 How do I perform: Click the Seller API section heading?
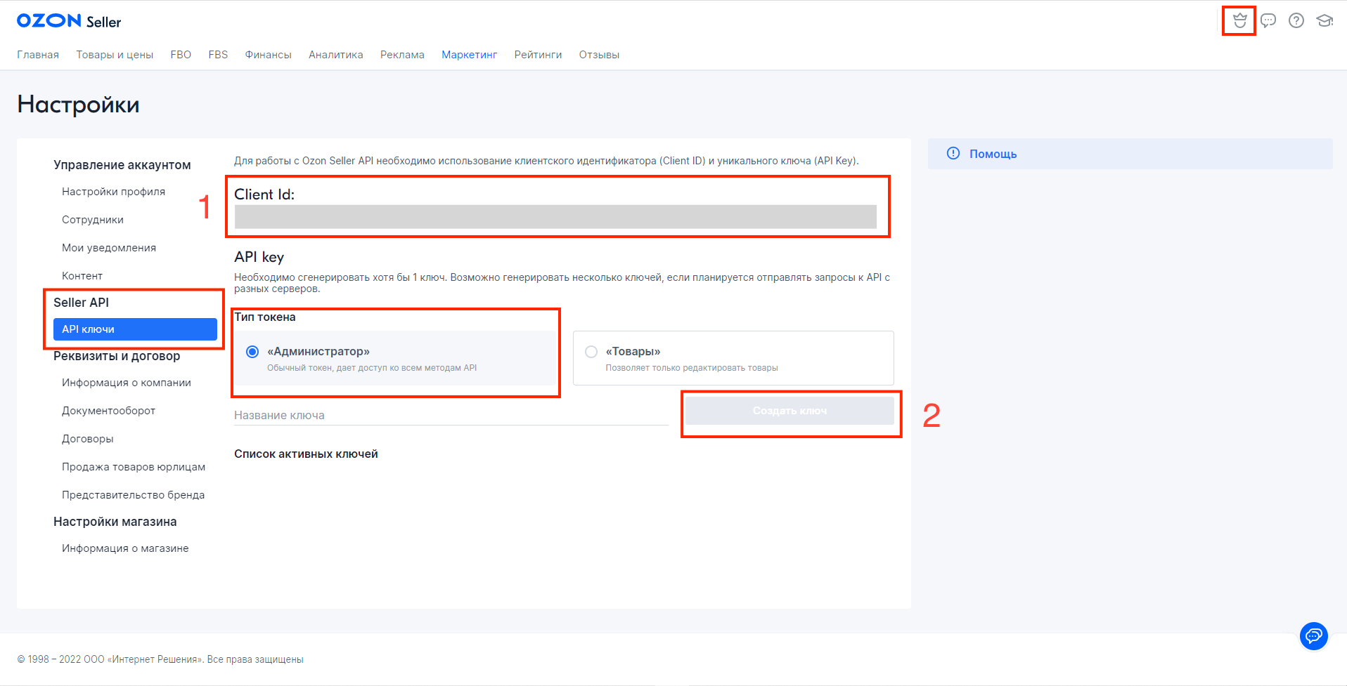pos(81,303)
